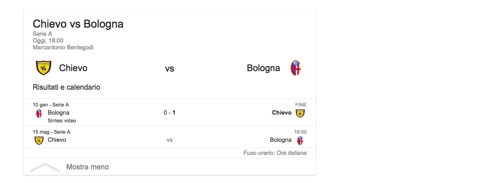Click the large Bologna crest in header
Image resolution: width=481 pixels, height=183 pixels.
tap(296, 68)
